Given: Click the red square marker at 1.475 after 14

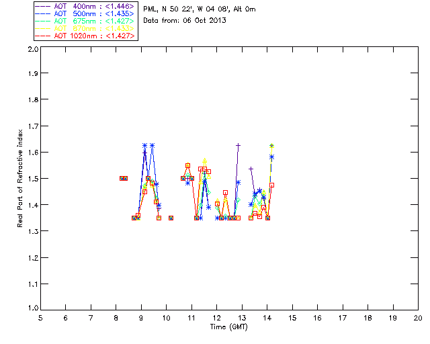Looking at the screenshot, I should (271, 185).
